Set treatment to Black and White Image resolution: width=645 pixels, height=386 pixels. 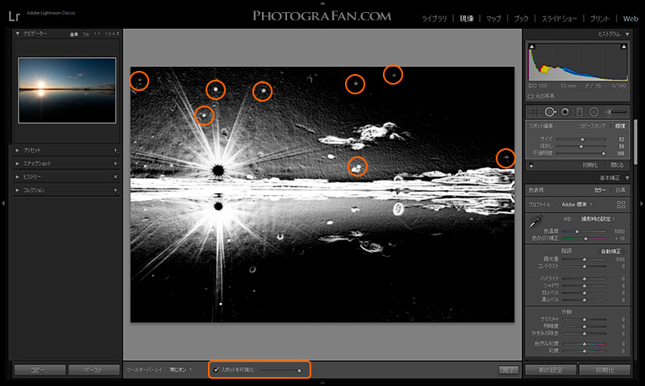(620, 190)
